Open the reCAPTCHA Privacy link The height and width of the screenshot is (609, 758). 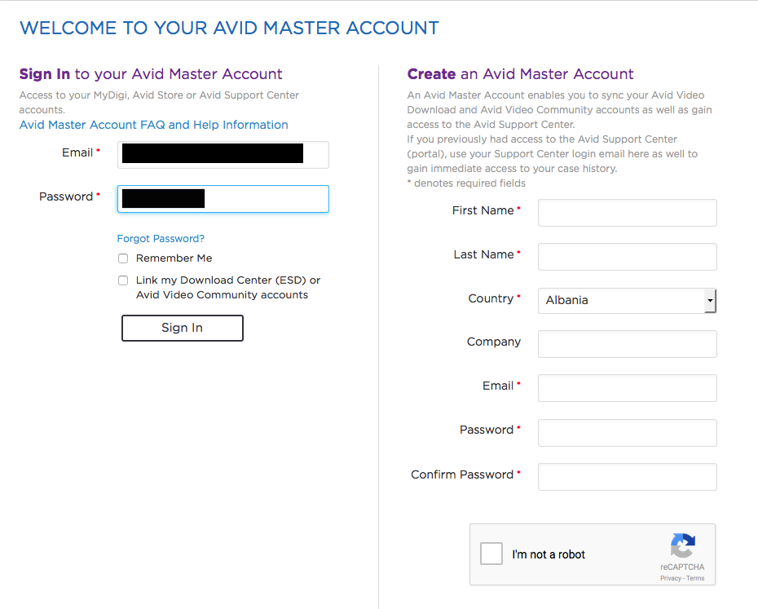pos(670,578)
